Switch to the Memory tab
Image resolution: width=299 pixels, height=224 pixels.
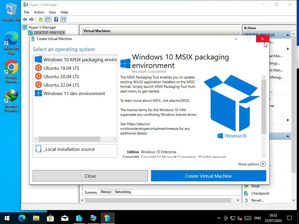pos(106,192)
